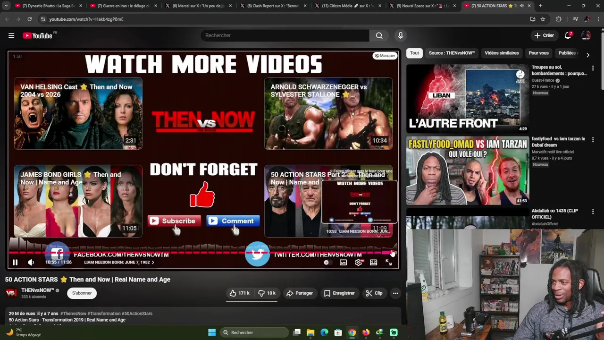Open options for fastlyfood vs iam tarzan

(593, 140)
